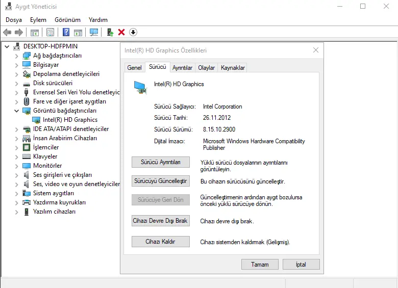Expand the Ağ bağdaştırıcıları node
The image size is (398, 288).
[x=16, y=56]
